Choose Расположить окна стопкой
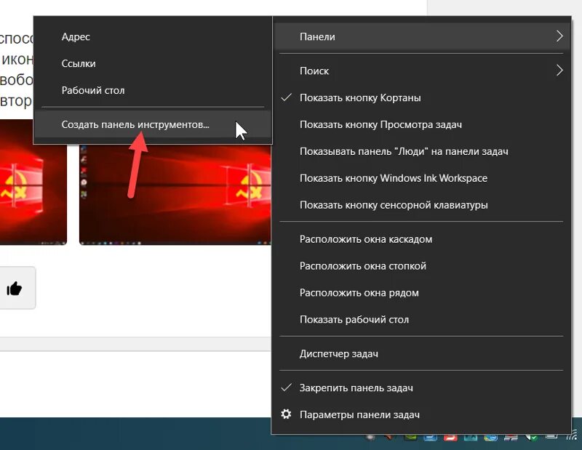The height and width of the screenshot is (450, 582). [421, 266]
